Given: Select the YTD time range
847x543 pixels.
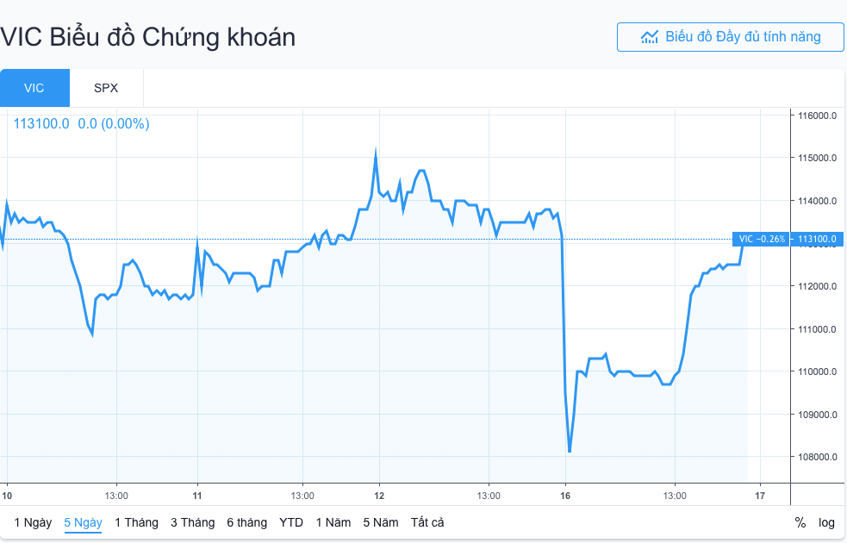Looking at the screenshot, I should (x=291, y=522).
